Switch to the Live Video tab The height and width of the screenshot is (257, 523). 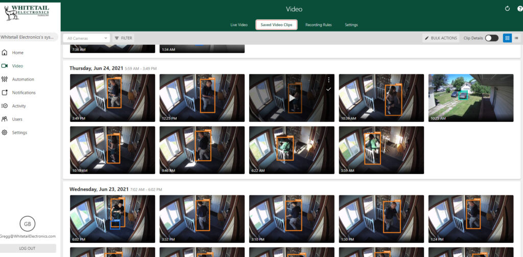pos(239,24)
